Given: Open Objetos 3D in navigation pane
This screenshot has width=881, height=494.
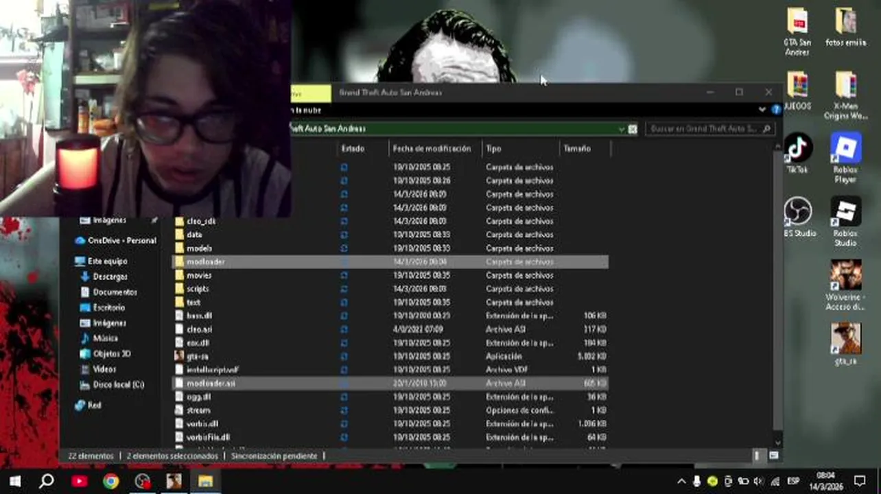Looking at the screenshot, I should [105, 354].
